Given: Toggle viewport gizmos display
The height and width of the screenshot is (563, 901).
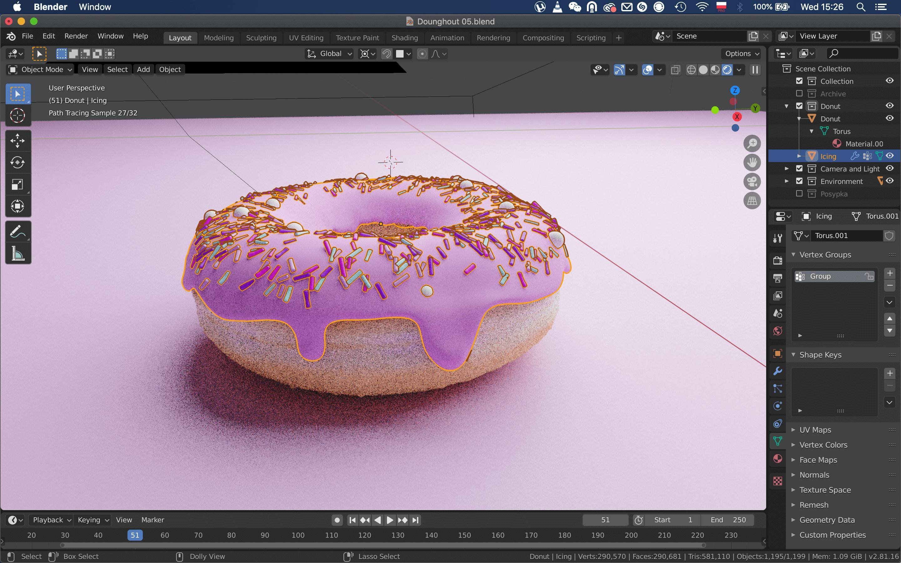Looking at the screenshot, I should coord(619,70).
